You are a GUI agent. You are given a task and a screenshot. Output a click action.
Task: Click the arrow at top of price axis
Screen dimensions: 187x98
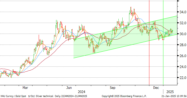[x=178, y=1]
